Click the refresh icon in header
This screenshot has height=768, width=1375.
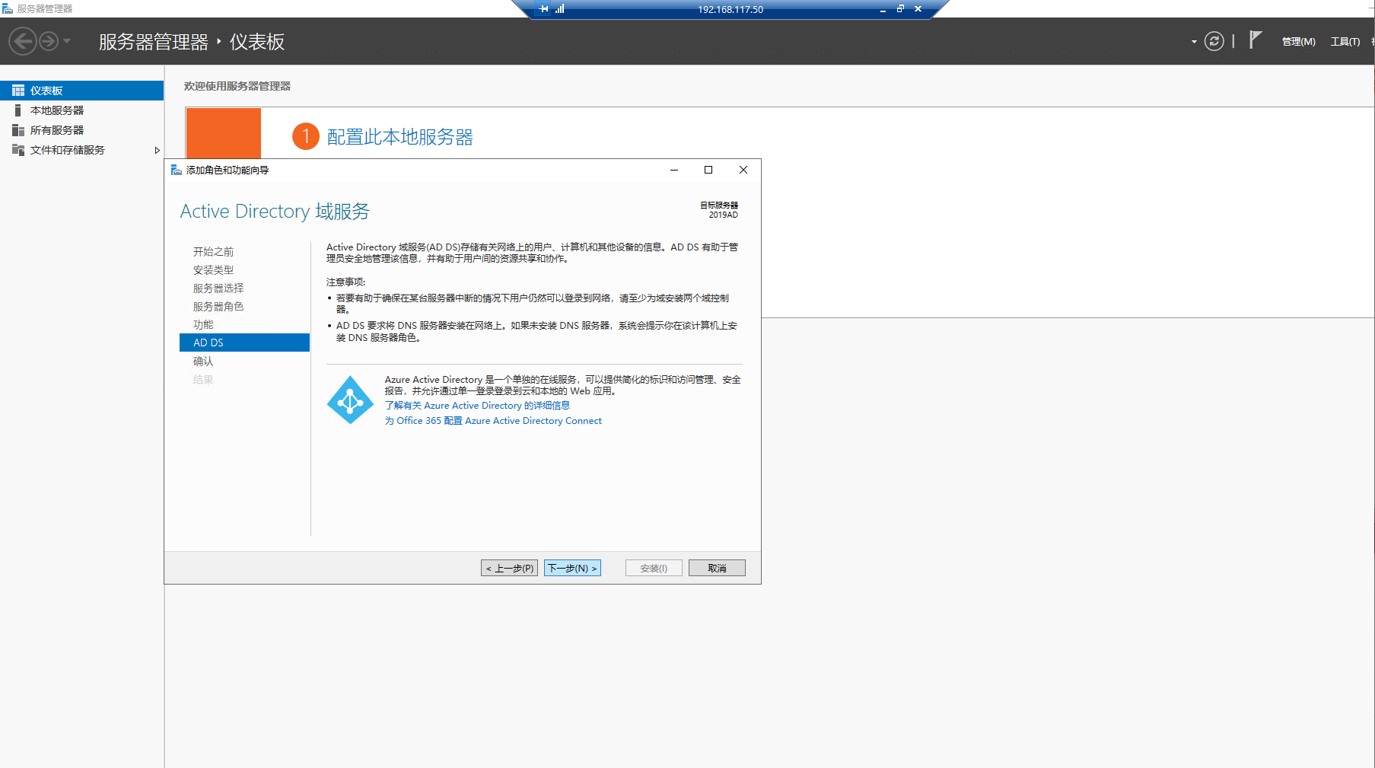[1214, 41]
